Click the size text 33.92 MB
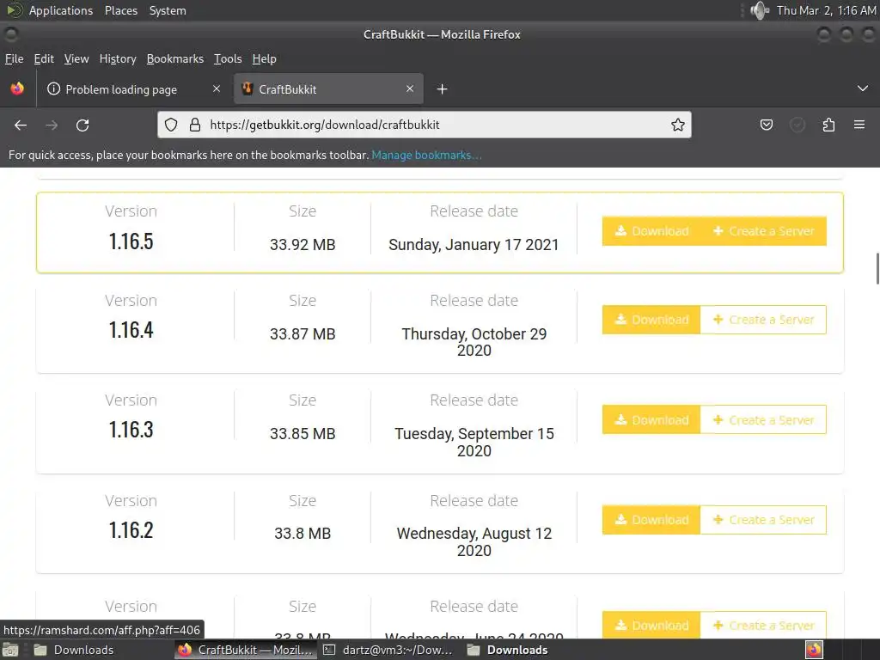The image size is (880, 660). pos(302,245)
